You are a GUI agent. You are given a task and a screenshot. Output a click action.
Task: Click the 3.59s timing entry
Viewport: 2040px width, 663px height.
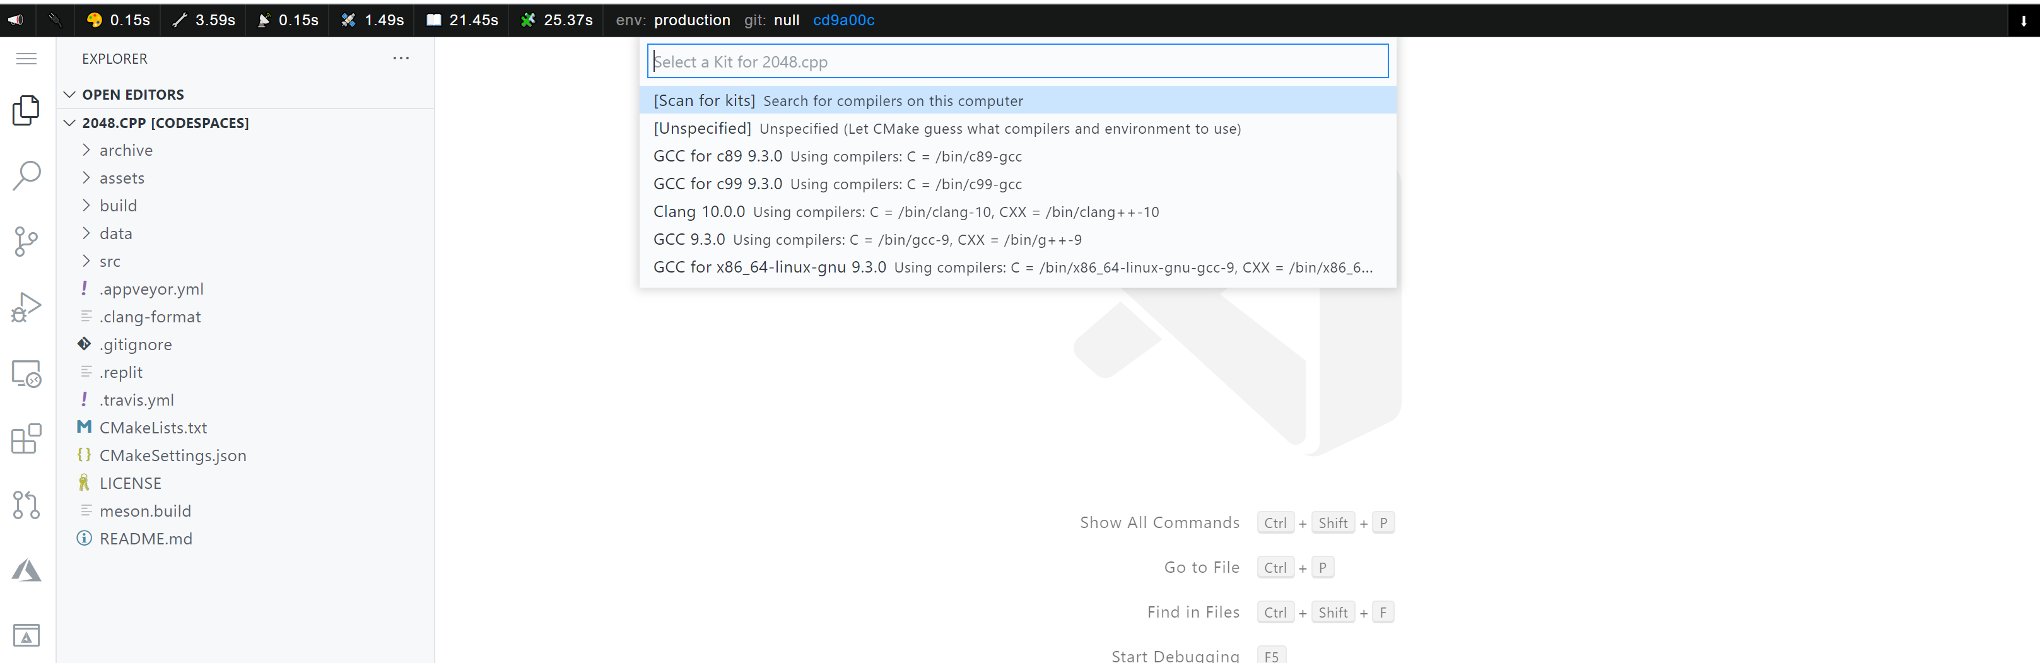pos(204,20)
